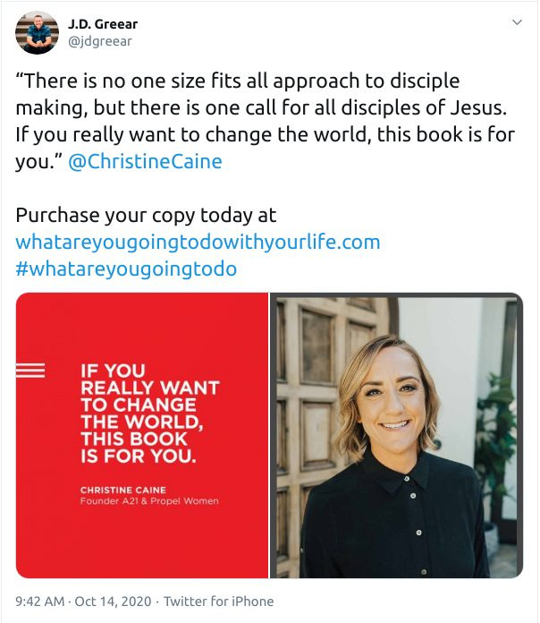This screenshot has width=540, height=623.
Task: Follow the whatareyougoingtodowithyourlife.com link
Action: 198,242
